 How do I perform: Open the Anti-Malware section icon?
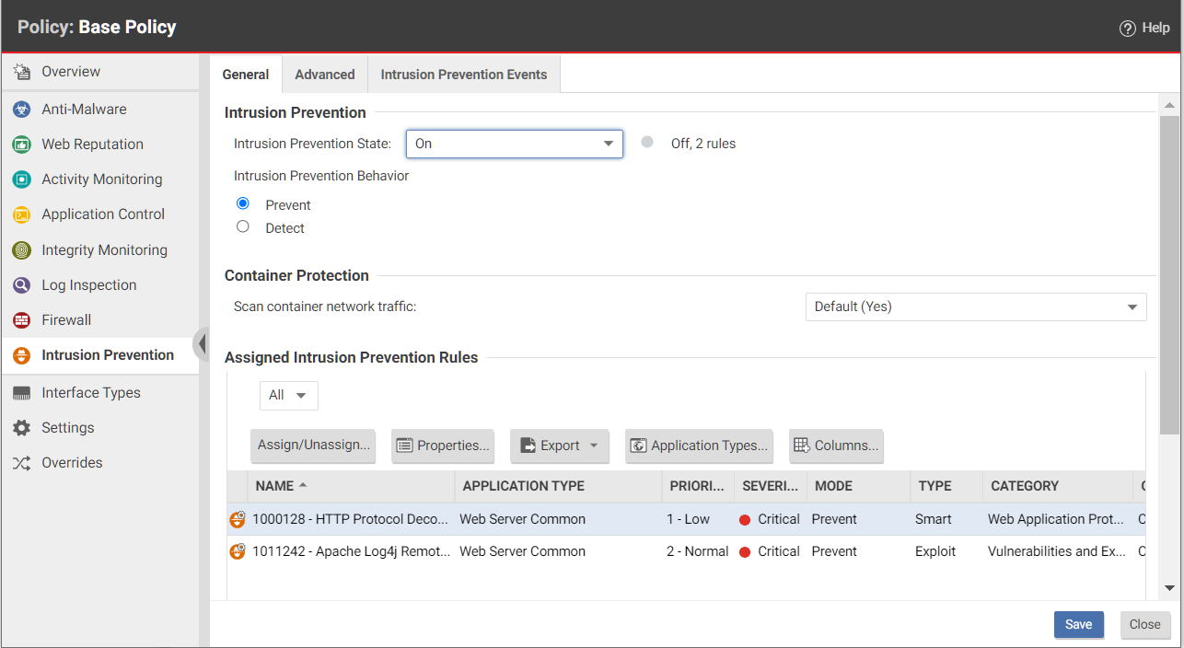coord(21,110)
